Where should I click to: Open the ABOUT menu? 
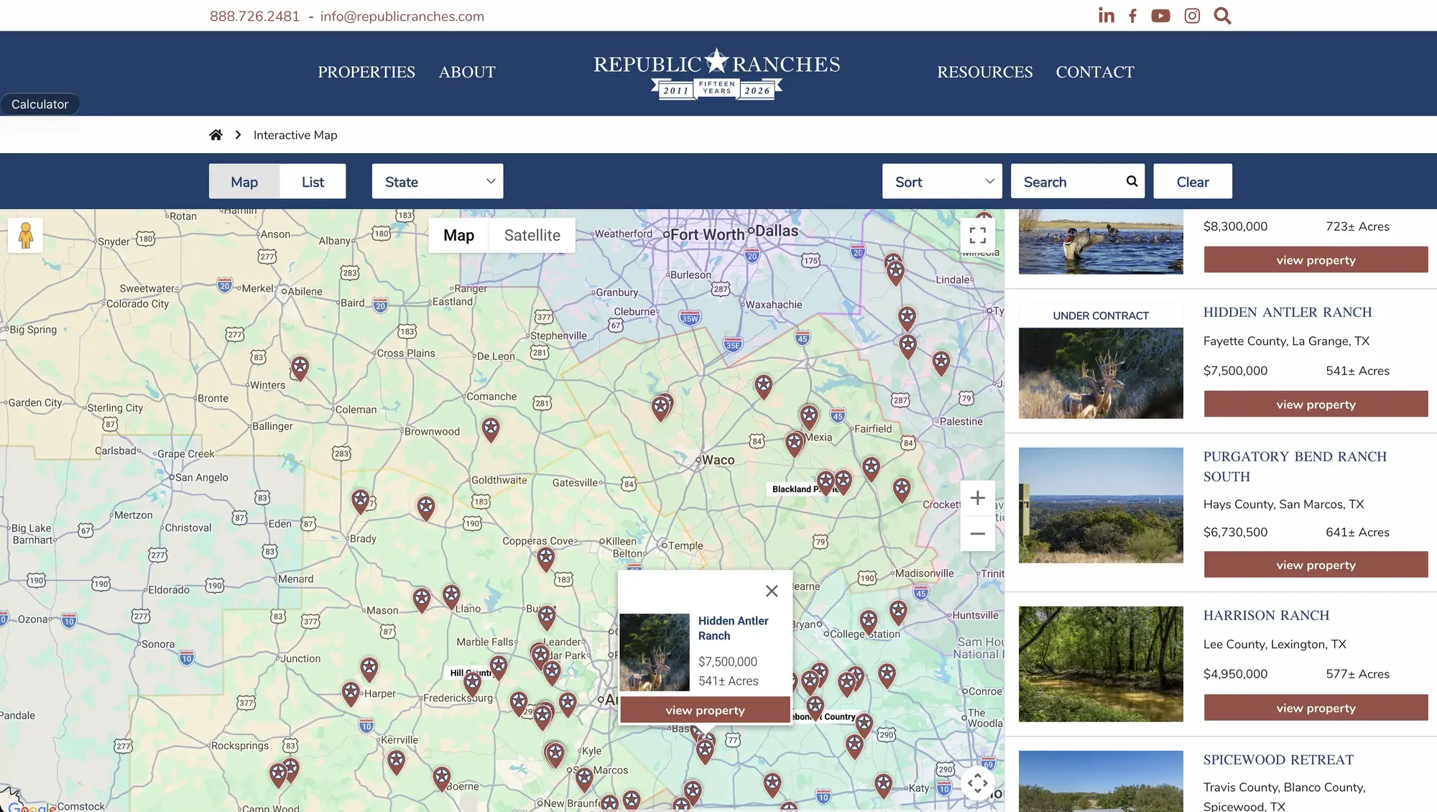pyautogui.click(x=467, y=72)
